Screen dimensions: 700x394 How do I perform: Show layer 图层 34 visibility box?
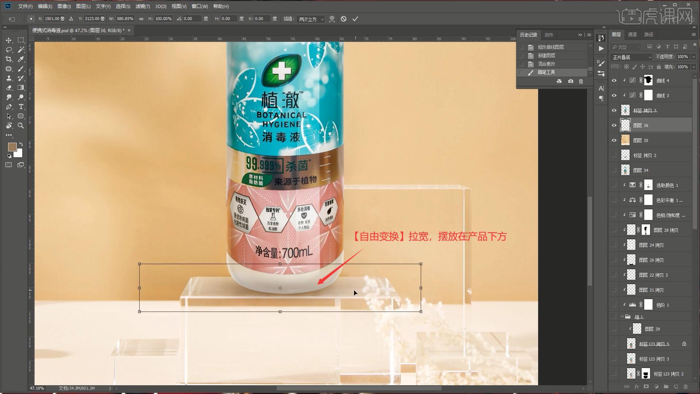tap(614, 170)
